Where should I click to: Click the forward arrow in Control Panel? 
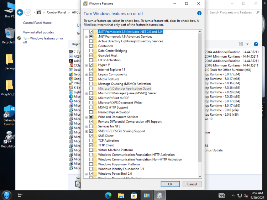pos(28,12)
